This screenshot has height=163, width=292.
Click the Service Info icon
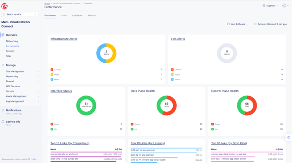[3, 122]
